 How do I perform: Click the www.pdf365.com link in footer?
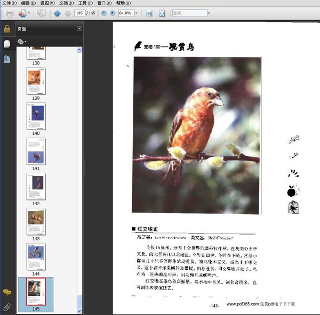(243, 304)
